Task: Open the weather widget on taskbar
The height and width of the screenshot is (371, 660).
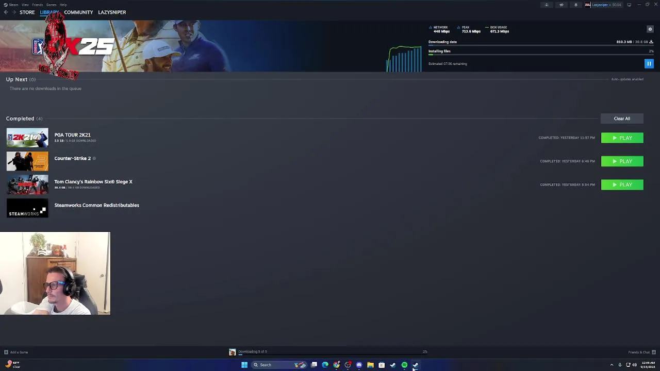Action: (x=12, y=364)
